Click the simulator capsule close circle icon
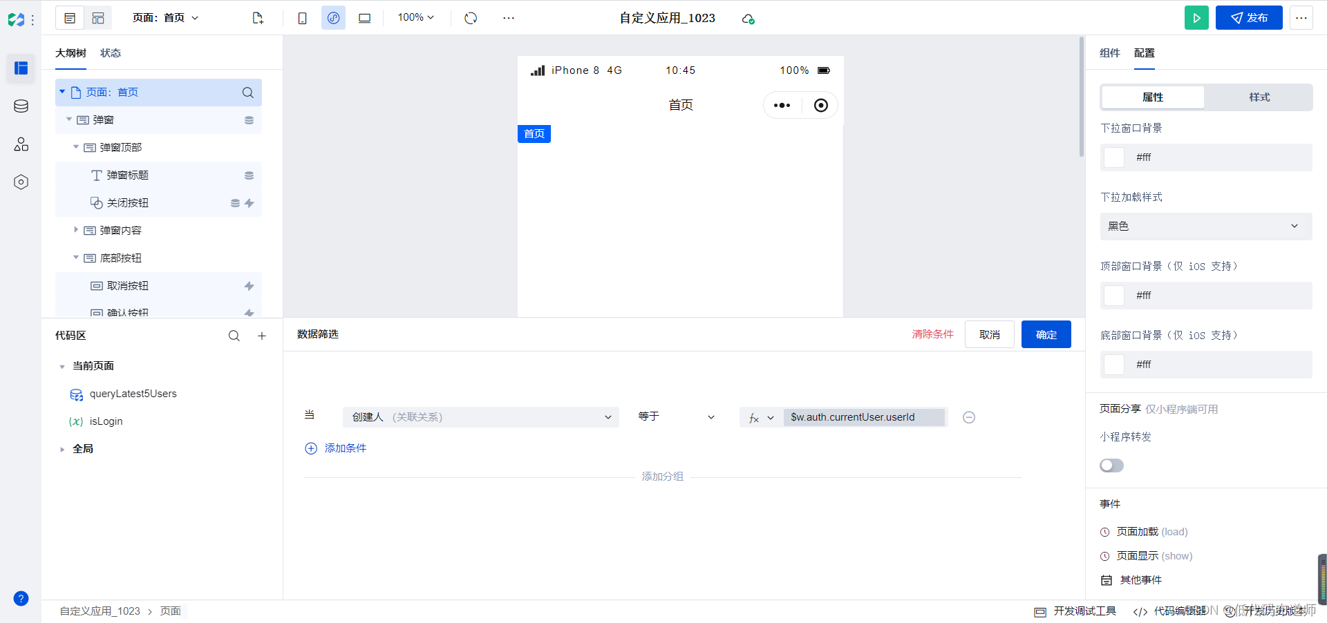The width and height of the screenshot is (1327, 623). 820,106
